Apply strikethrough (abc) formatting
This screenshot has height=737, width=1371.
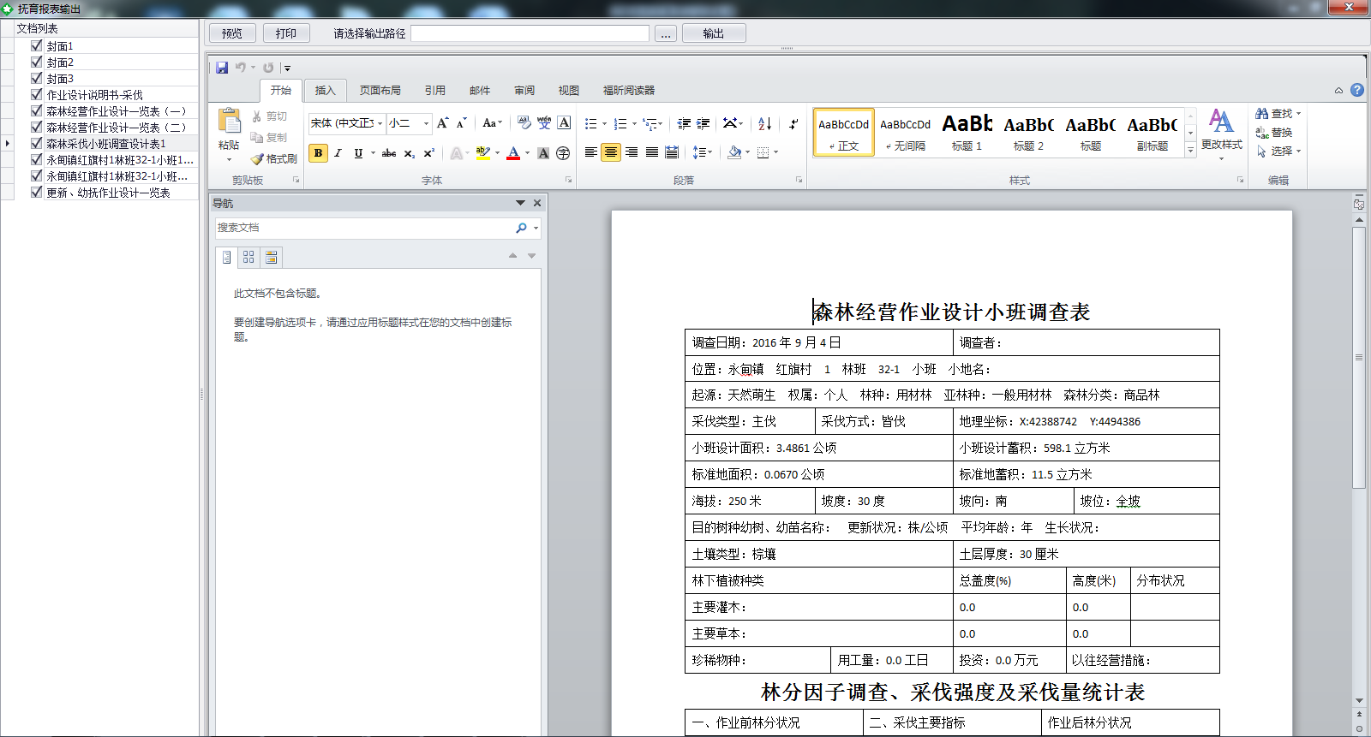(x=389, y=153)
